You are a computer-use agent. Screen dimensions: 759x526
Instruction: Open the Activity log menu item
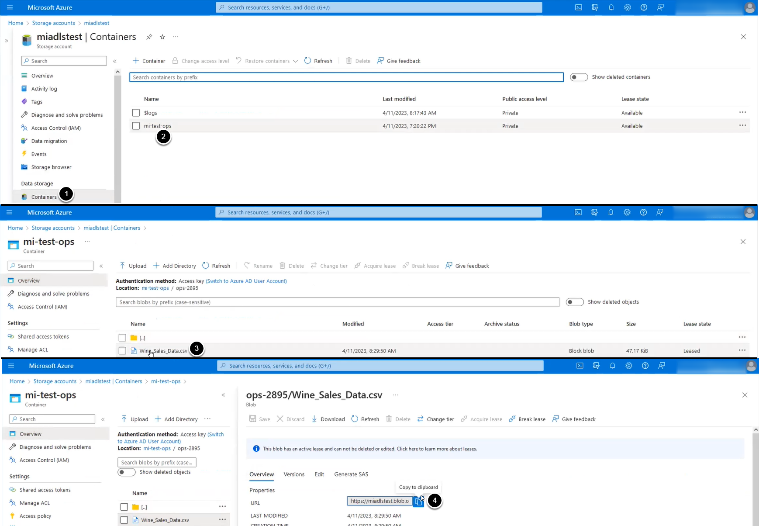point(44,89)
